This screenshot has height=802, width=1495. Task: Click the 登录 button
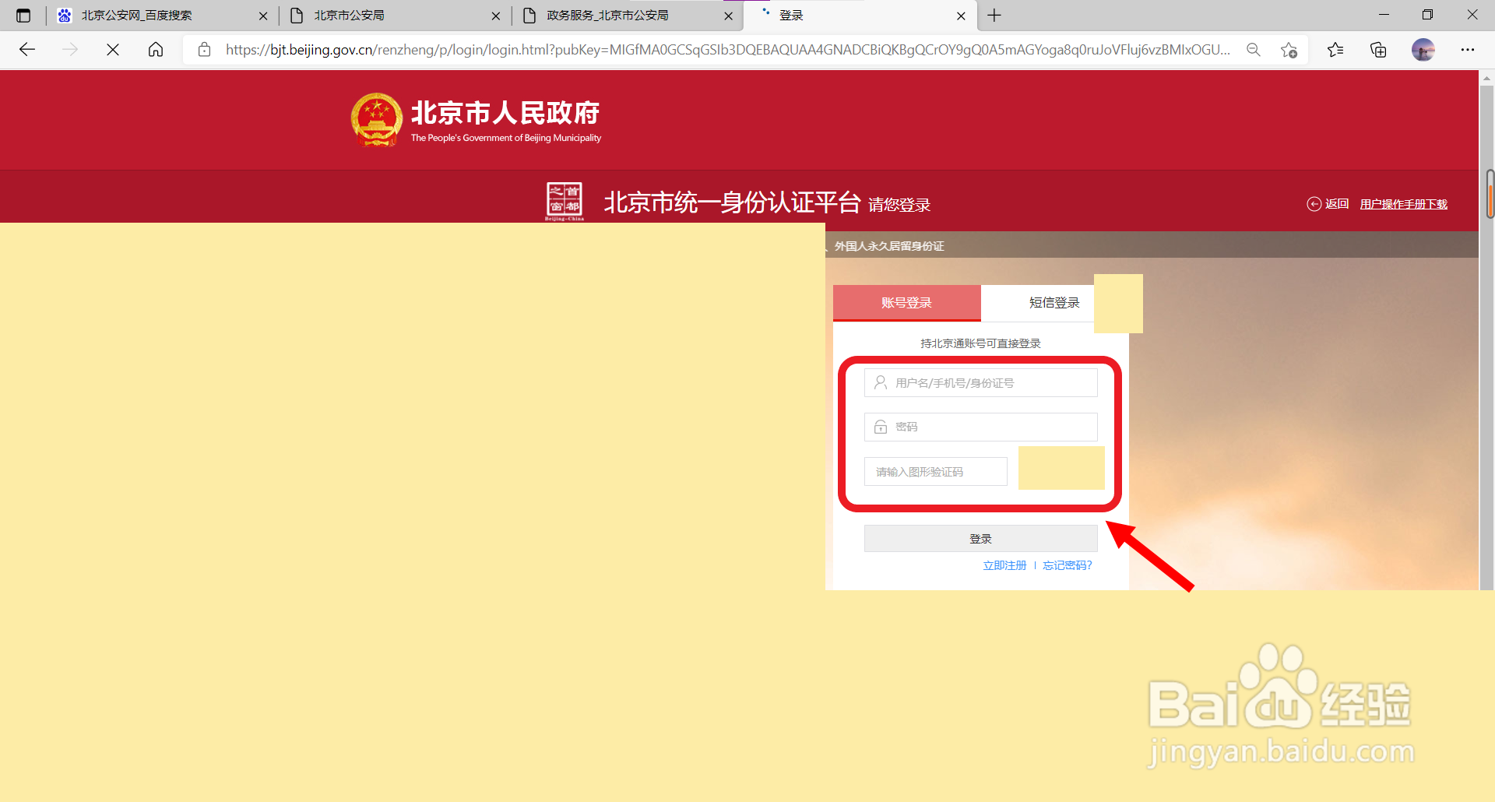point(981,539)
